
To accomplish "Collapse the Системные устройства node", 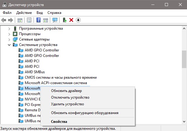I will pyautogui.click(x=9, y=45).
